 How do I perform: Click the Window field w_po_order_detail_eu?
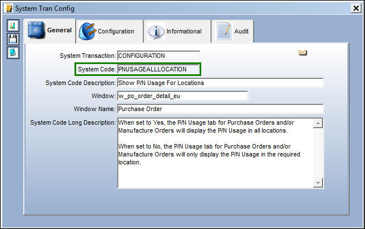(x=182, y=96)
